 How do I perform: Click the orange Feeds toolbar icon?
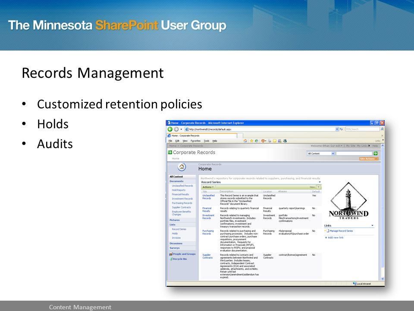click(263, 141)
